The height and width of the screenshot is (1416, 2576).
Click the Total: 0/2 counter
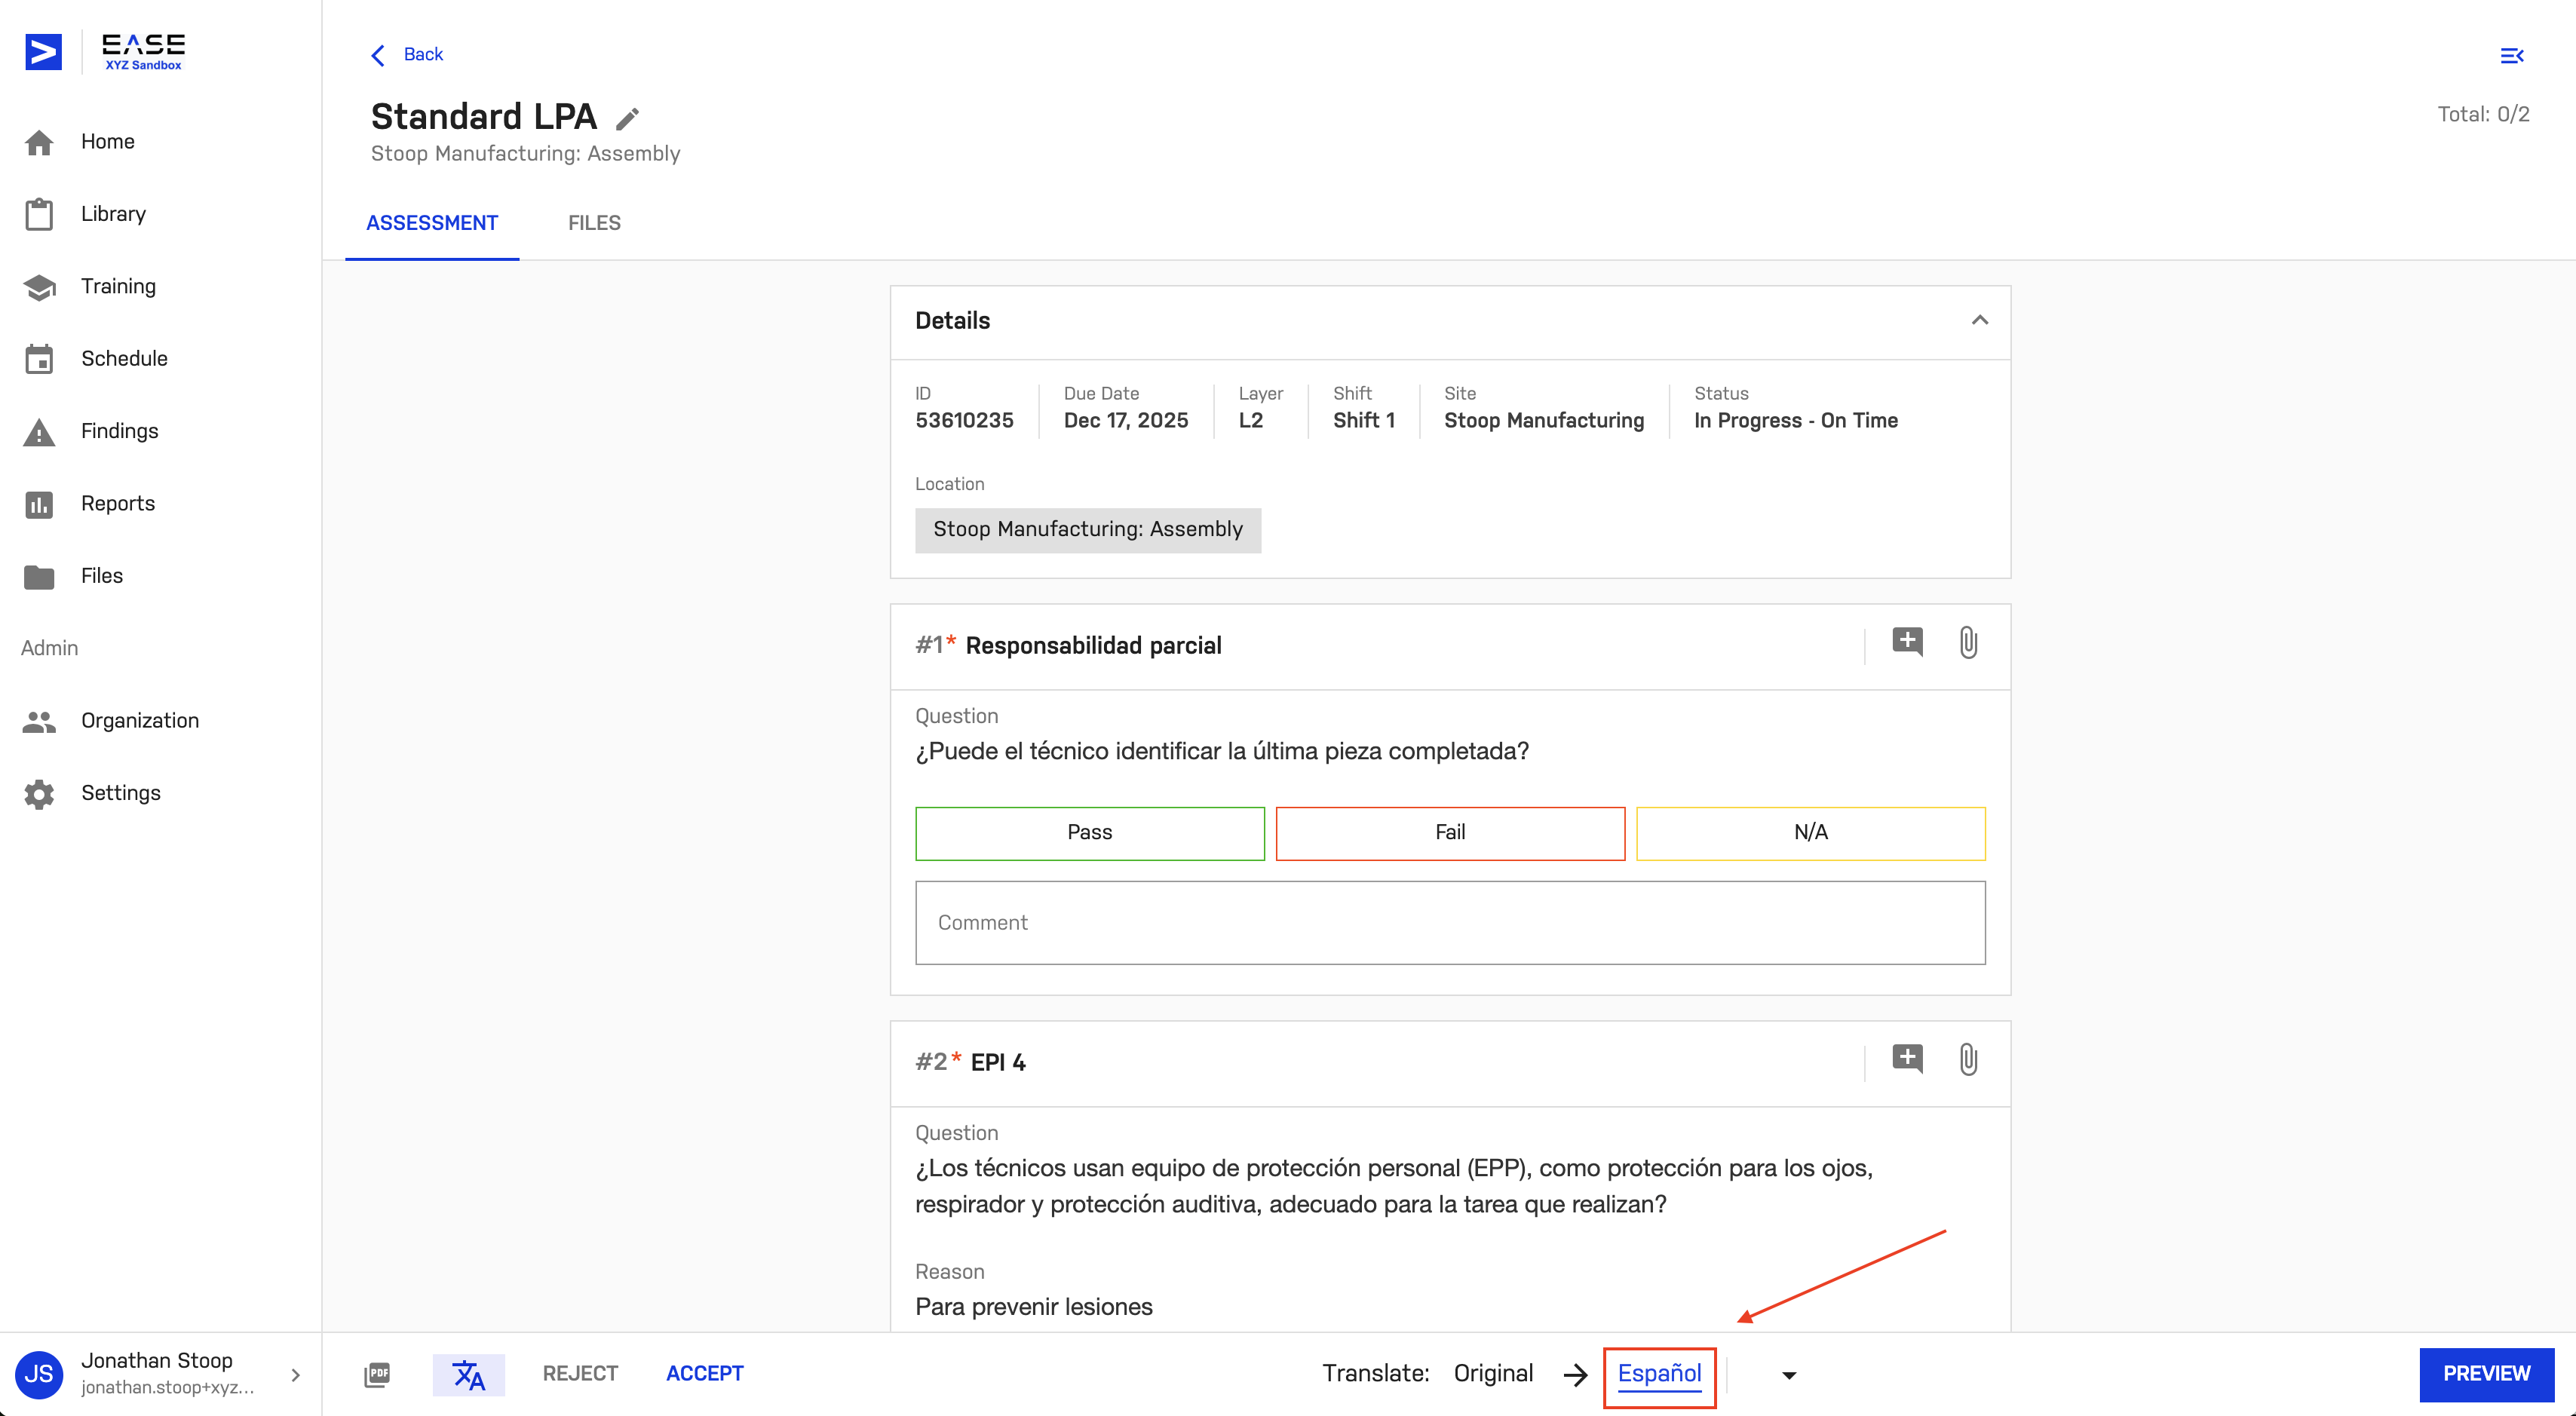2483,115
